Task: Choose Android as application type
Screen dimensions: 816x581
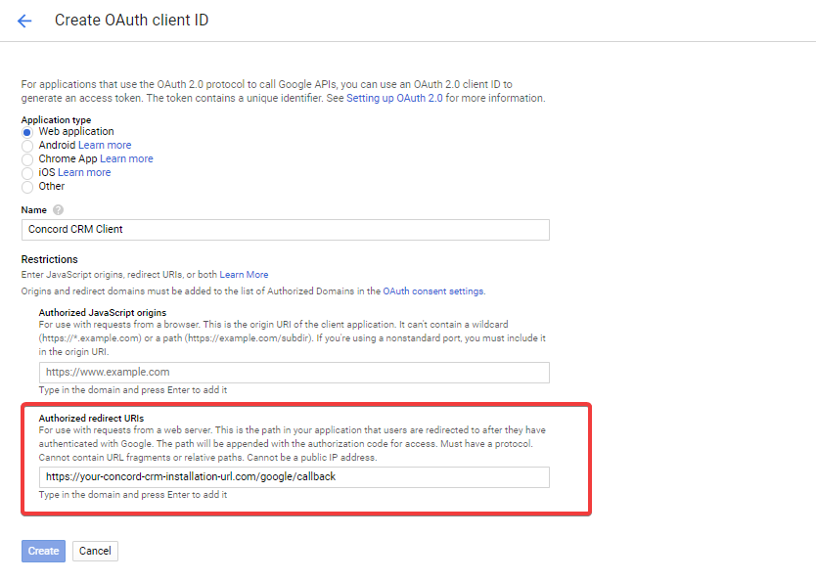Action: click(27, 145)
